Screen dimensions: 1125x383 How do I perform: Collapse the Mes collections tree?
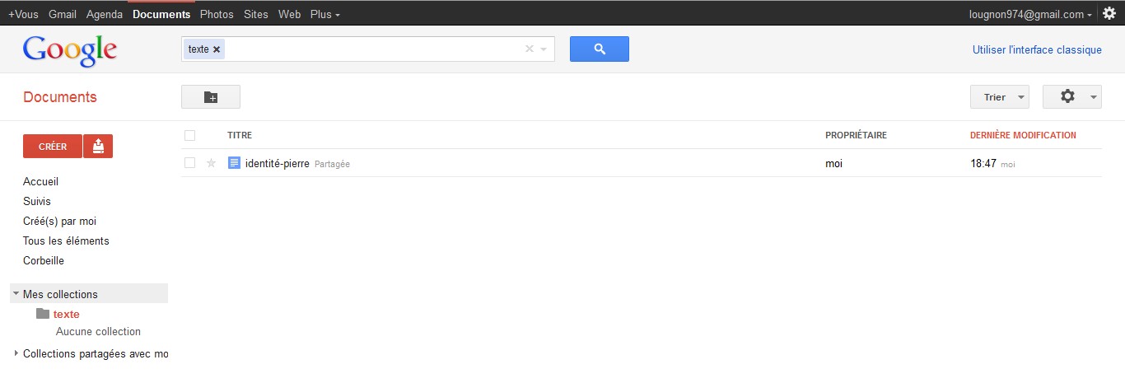click(x=16, y=293)
